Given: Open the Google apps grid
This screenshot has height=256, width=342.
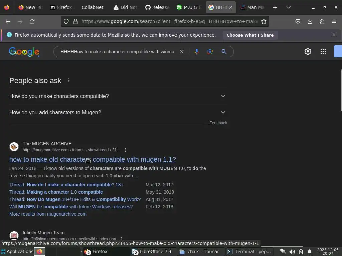Looking at the screenshot, I should coord(323,51).
